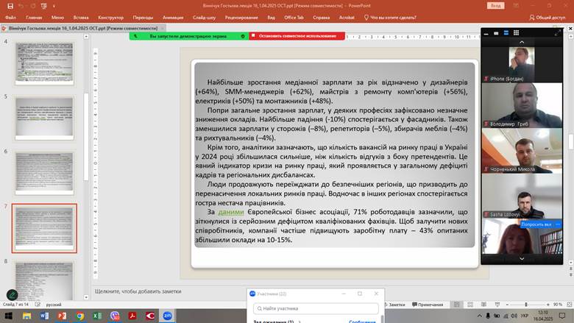574x323 pixels.
Task: Open the Анимация ribbon tab
Action: [173, 17]
